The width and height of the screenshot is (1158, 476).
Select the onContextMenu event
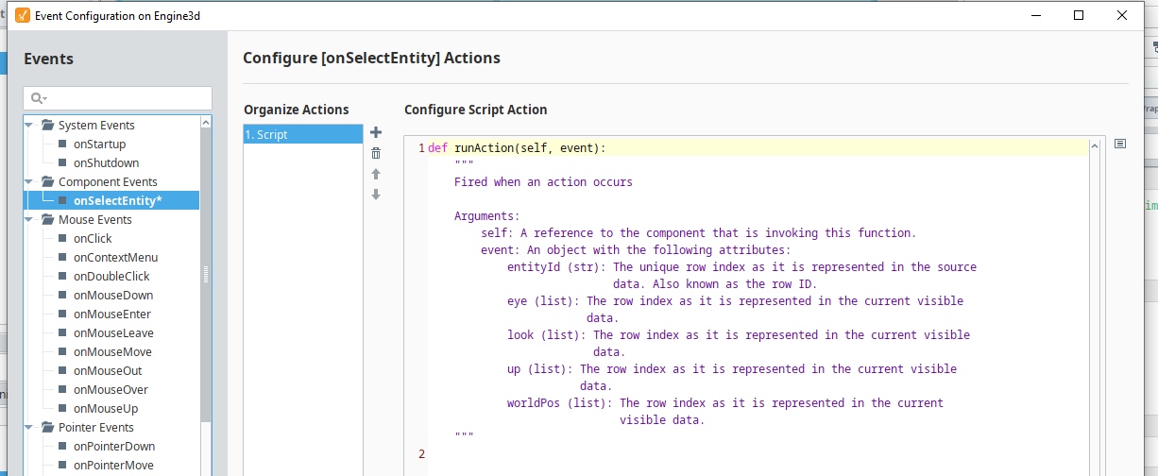[x=115, y=257]
